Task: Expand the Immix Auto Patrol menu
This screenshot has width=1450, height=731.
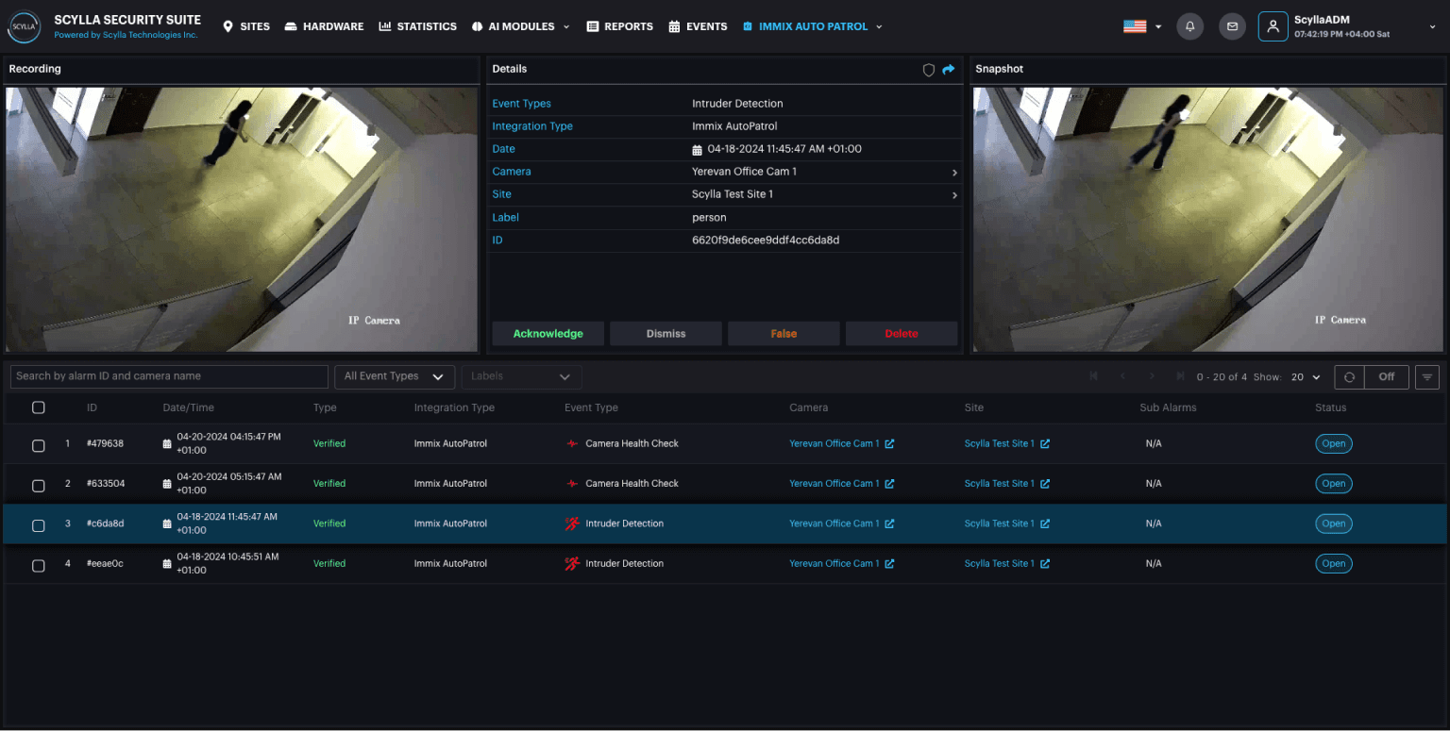Action: (813, 26)
